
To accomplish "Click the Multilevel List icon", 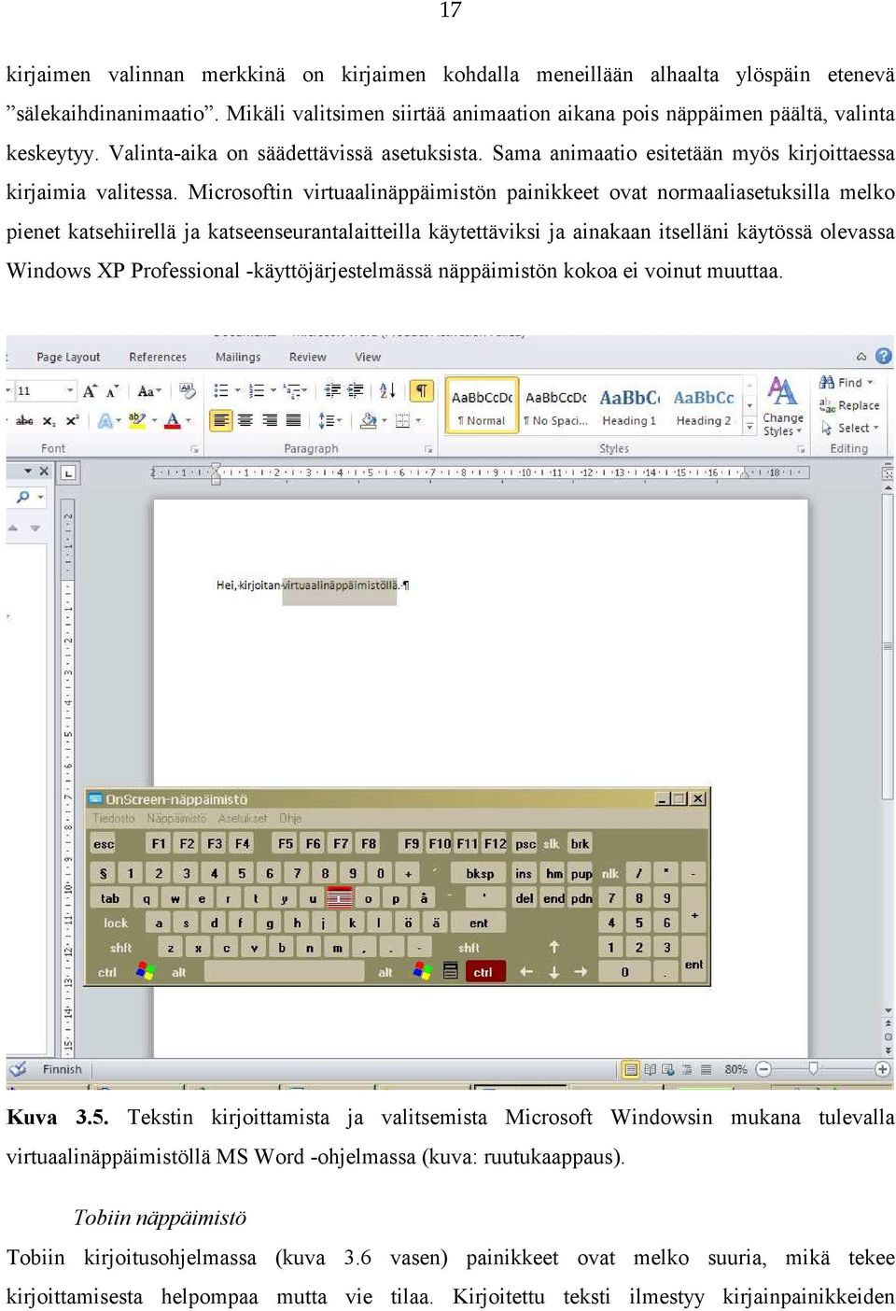I will [291, 390].
